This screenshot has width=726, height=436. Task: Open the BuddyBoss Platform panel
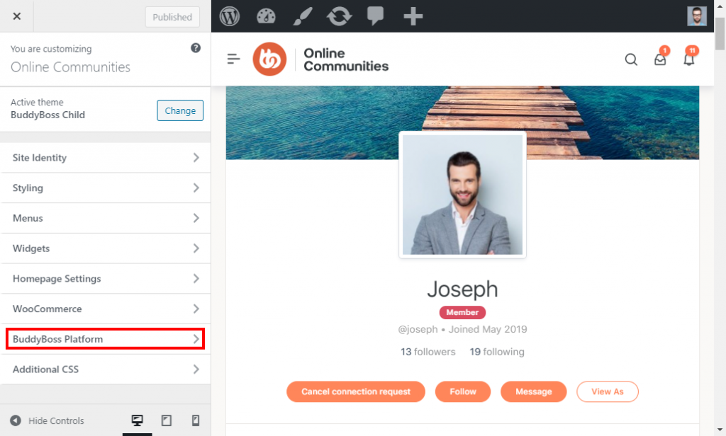105,339
